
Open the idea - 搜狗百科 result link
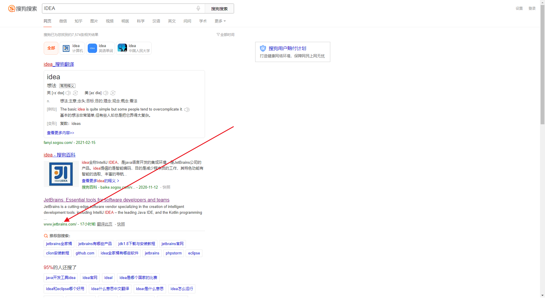click(60, 155)
